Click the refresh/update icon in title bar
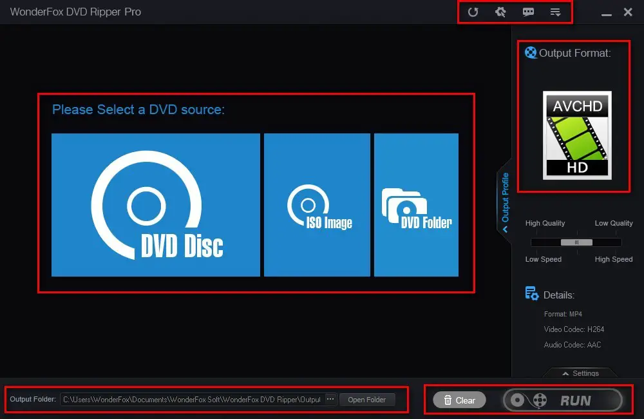This screenshot has height=419, width=644. (x=473, y=12)
